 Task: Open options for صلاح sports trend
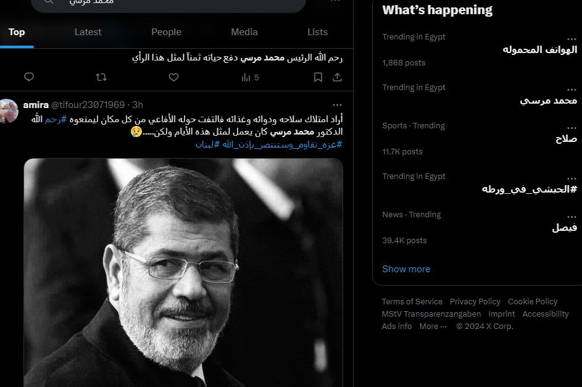572,128
